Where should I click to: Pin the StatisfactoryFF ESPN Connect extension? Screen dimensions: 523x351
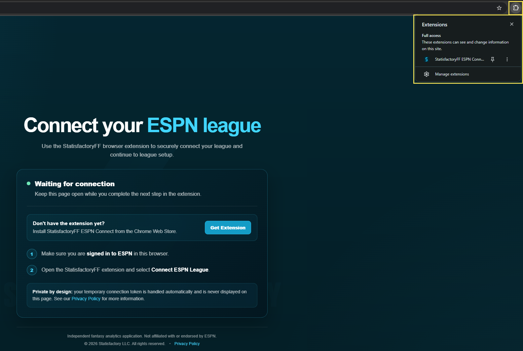(x=493, y=59)
